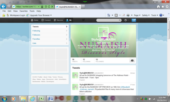
Task: Open Twitter settings gear menu
Action: point(126,20)
